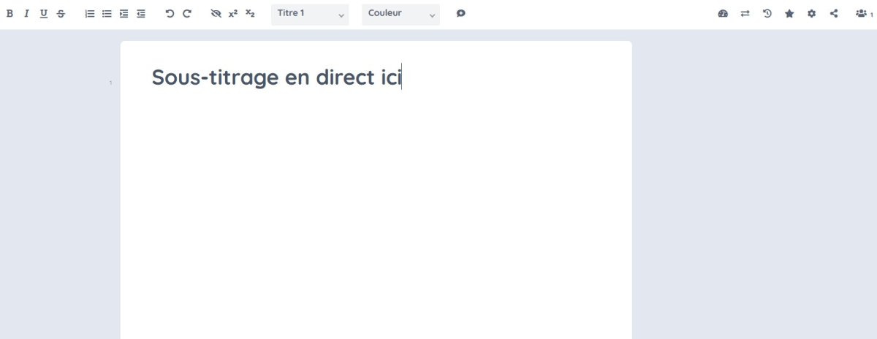This screenshot has width=877, height=339.
Task: Insert a numbered list
Action: tap(90, 14)
